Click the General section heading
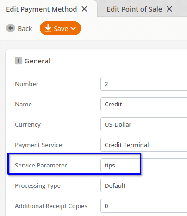187x216 pixels. 37,61
